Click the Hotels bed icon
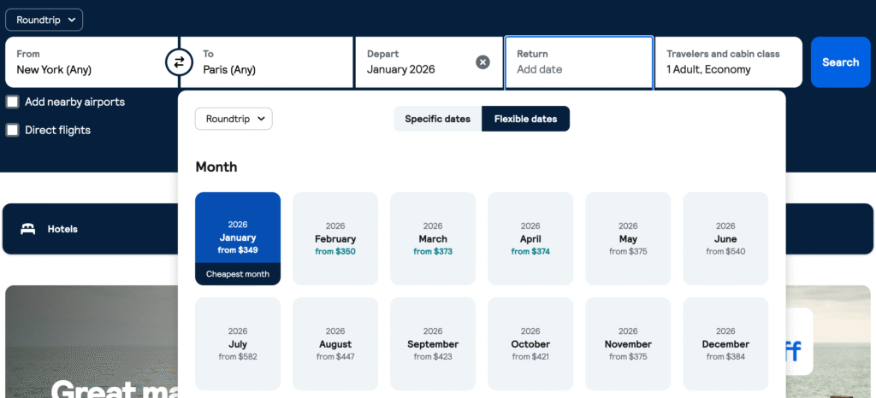876x398 pixels. pyautogui.click(x=28, y=229)
